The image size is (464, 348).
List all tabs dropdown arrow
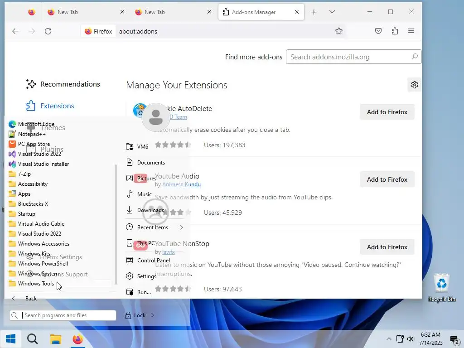click(x=332, y=12)
